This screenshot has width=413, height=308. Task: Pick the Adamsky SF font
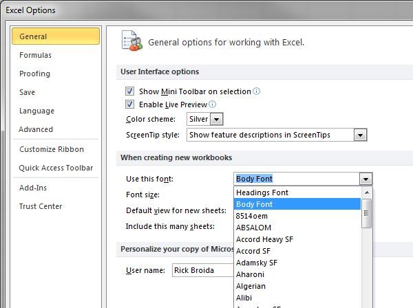(297, 263)
